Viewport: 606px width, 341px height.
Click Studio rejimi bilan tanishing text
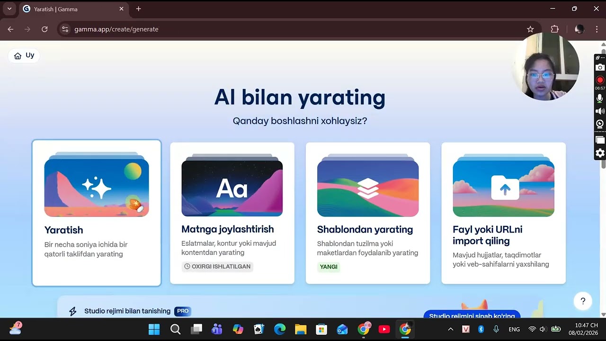(127, 311)
